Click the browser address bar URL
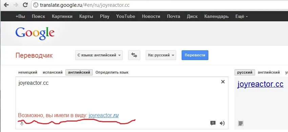 (x=85, y=5)
